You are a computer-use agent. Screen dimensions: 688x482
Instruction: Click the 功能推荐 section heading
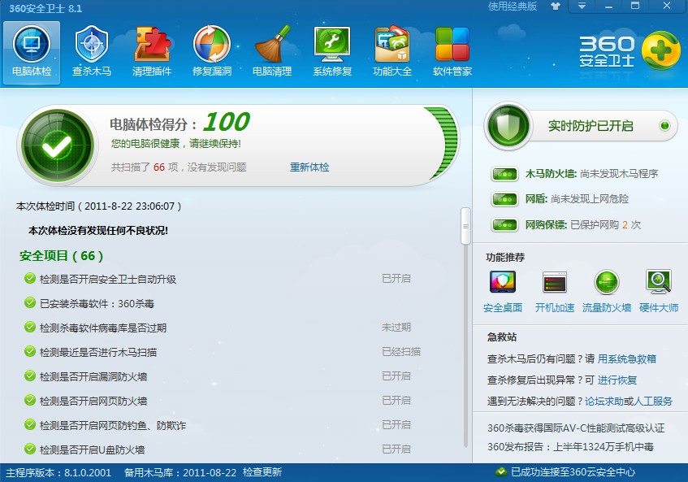click(x=505, y=257)
